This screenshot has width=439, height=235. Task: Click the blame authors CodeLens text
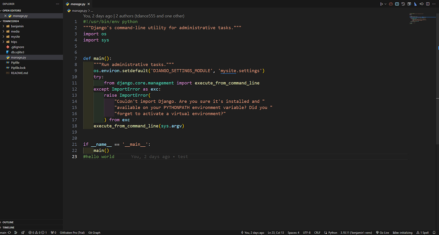tap(134, 16)
